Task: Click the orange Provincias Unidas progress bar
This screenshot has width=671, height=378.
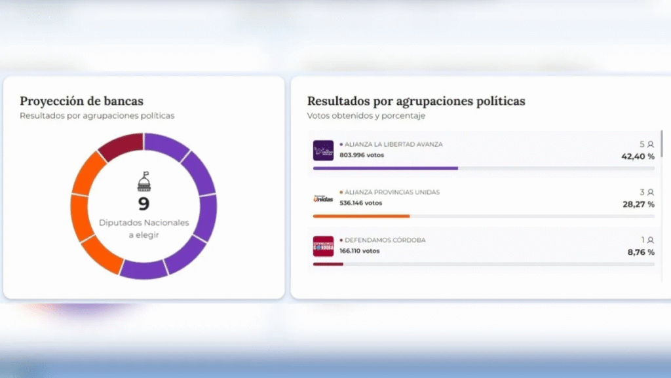Action: (361, 216)
